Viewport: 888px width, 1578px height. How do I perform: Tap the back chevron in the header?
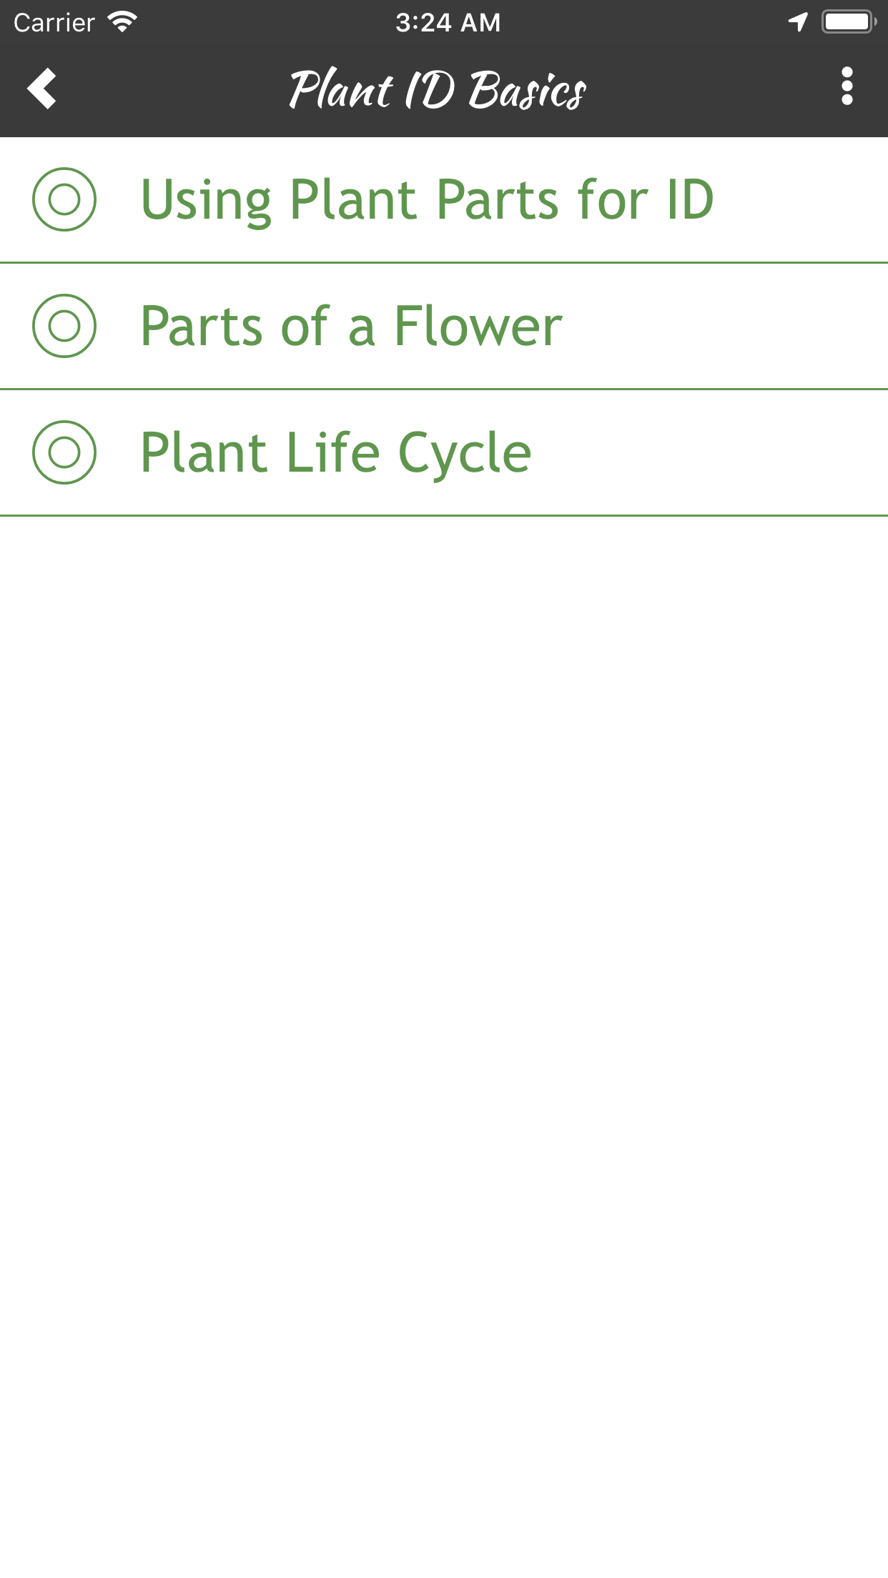pyautogui.click(x=42, y=89)
